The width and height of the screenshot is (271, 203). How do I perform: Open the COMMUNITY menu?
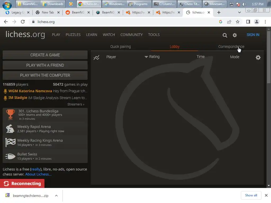tap(132, 35)
